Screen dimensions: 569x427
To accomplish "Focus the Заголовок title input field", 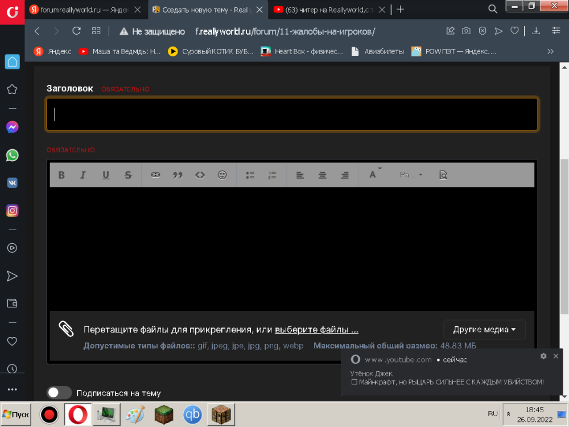I will click(x=292, y=114).
